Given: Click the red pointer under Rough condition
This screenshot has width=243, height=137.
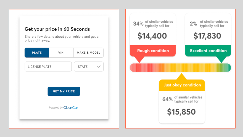Looking at the screenshot, I should (x=140, y=59).
